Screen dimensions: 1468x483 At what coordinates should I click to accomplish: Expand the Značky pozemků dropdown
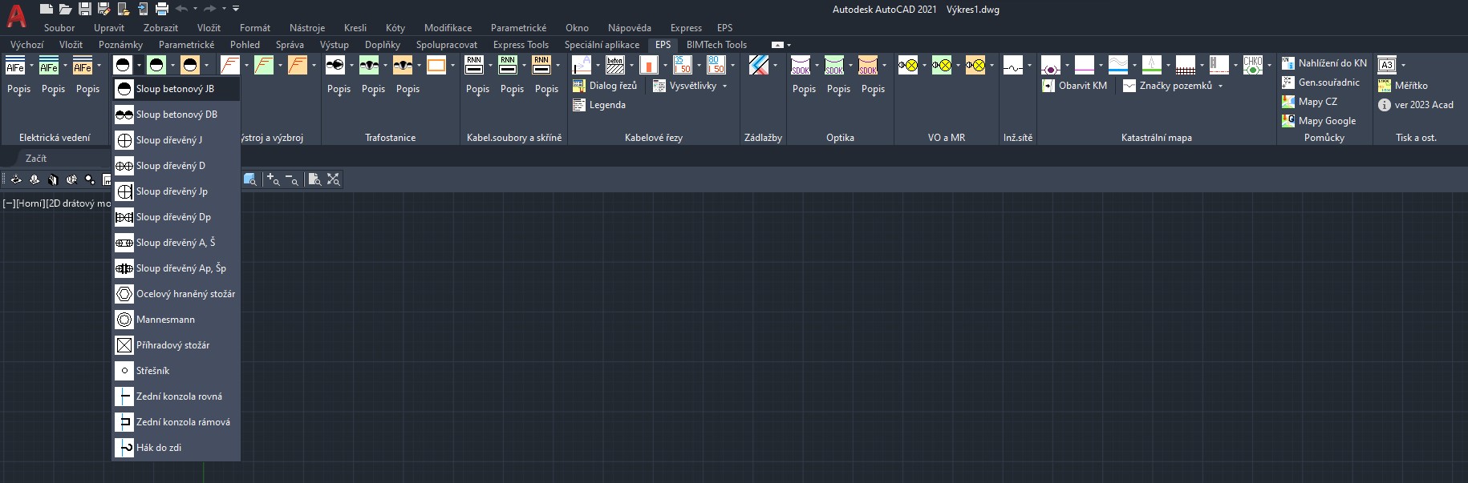point(1221,86)
